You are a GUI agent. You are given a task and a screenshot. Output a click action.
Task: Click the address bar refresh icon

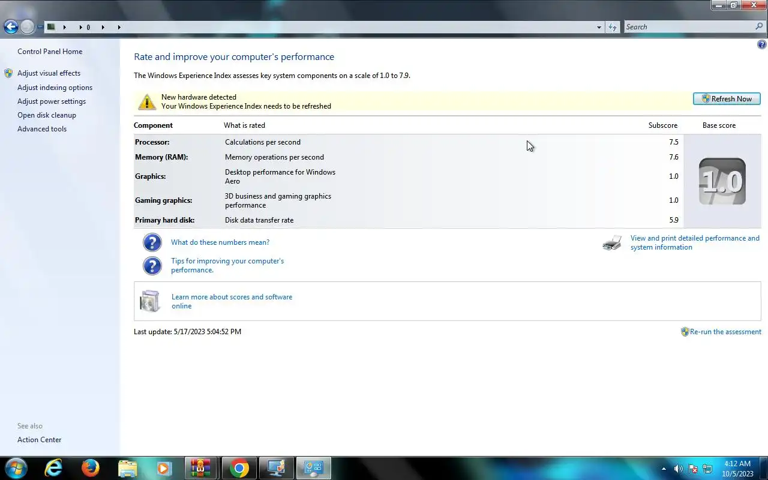(x=612, y=27)
